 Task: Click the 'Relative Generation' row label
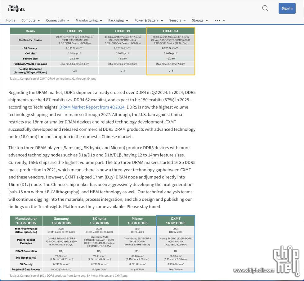coord(30,71)
